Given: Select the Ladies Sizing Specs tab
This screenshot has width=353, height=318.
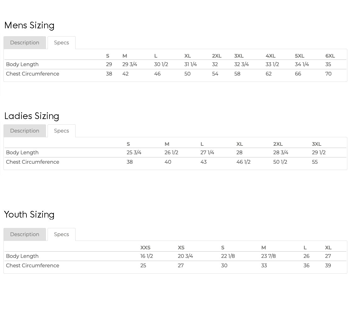Looking at the screenshot, I should click(61, 131).
